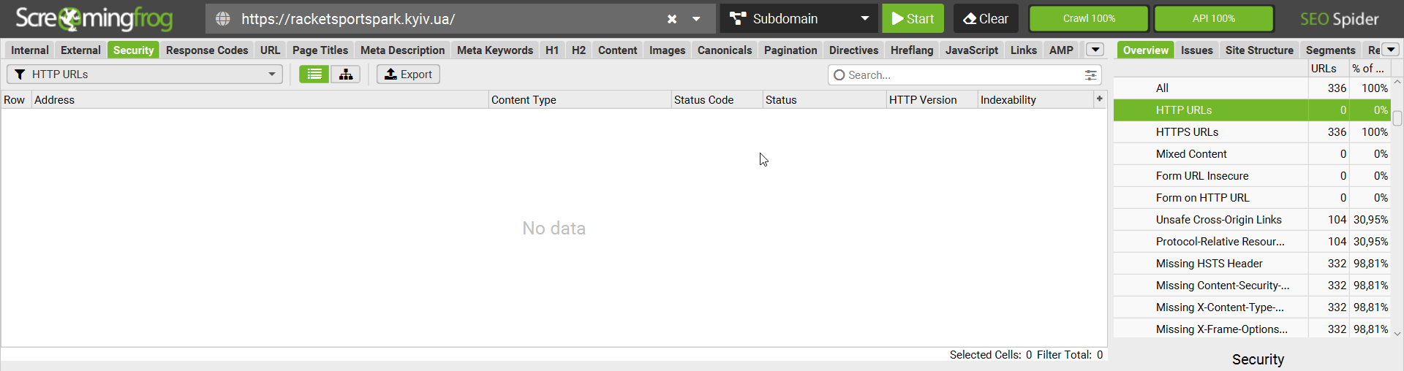Open the Issues tab in right panel
1404x371 pixels.
tap(1197, 50)
